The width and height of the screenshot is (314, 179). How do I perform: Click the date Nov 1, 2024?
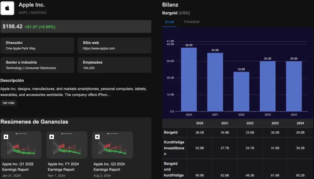click(x=56, y=176)
